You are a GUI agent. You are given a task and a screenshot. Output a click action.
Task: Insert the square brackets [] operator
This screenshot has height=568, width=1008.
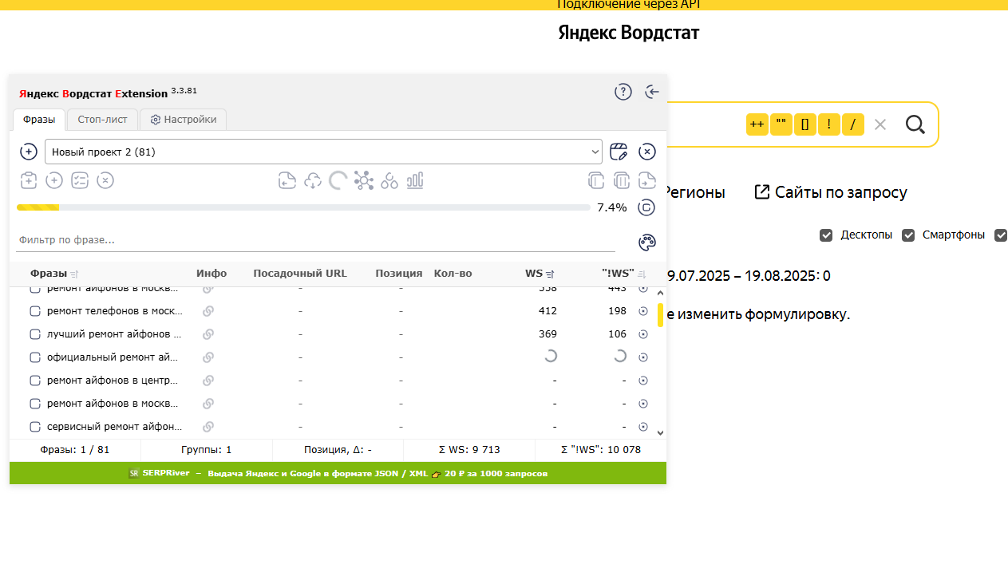[805, 124]
